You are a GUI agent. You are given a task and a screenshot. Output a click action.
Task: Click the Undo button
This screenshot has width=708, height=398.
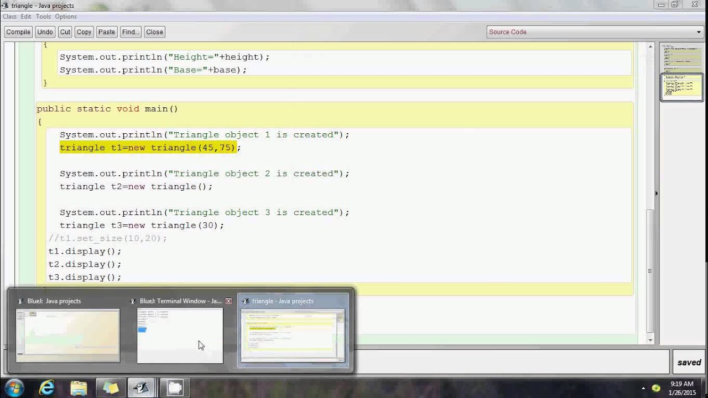pos(45,32)
